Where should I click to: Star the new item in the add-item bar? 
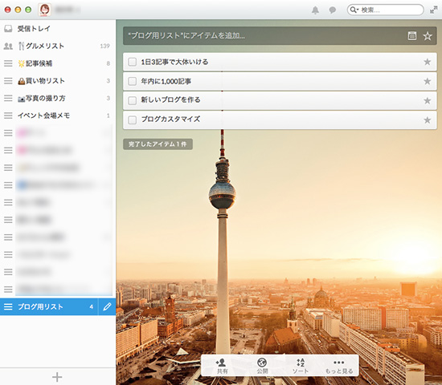[428, 36]
